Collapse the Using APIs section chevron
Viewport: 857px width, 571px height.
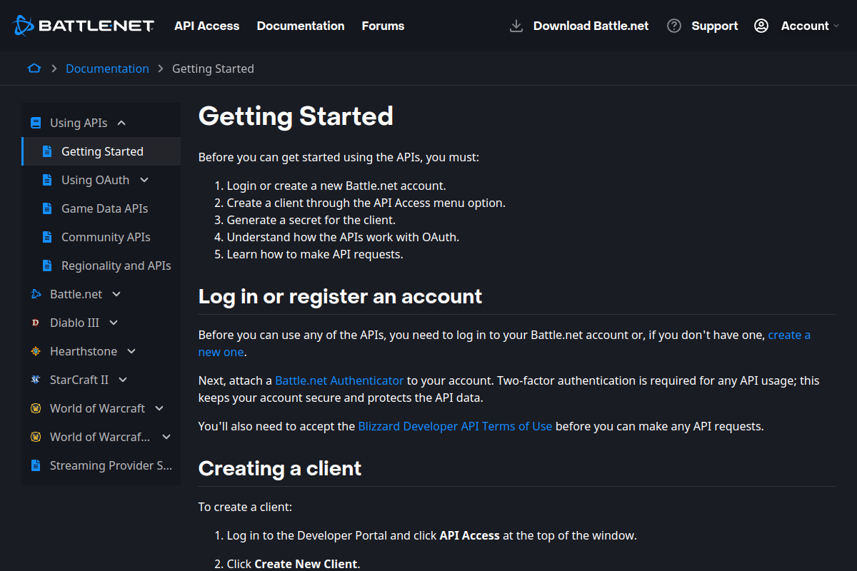pyautogui.click(x=121, y=123)
